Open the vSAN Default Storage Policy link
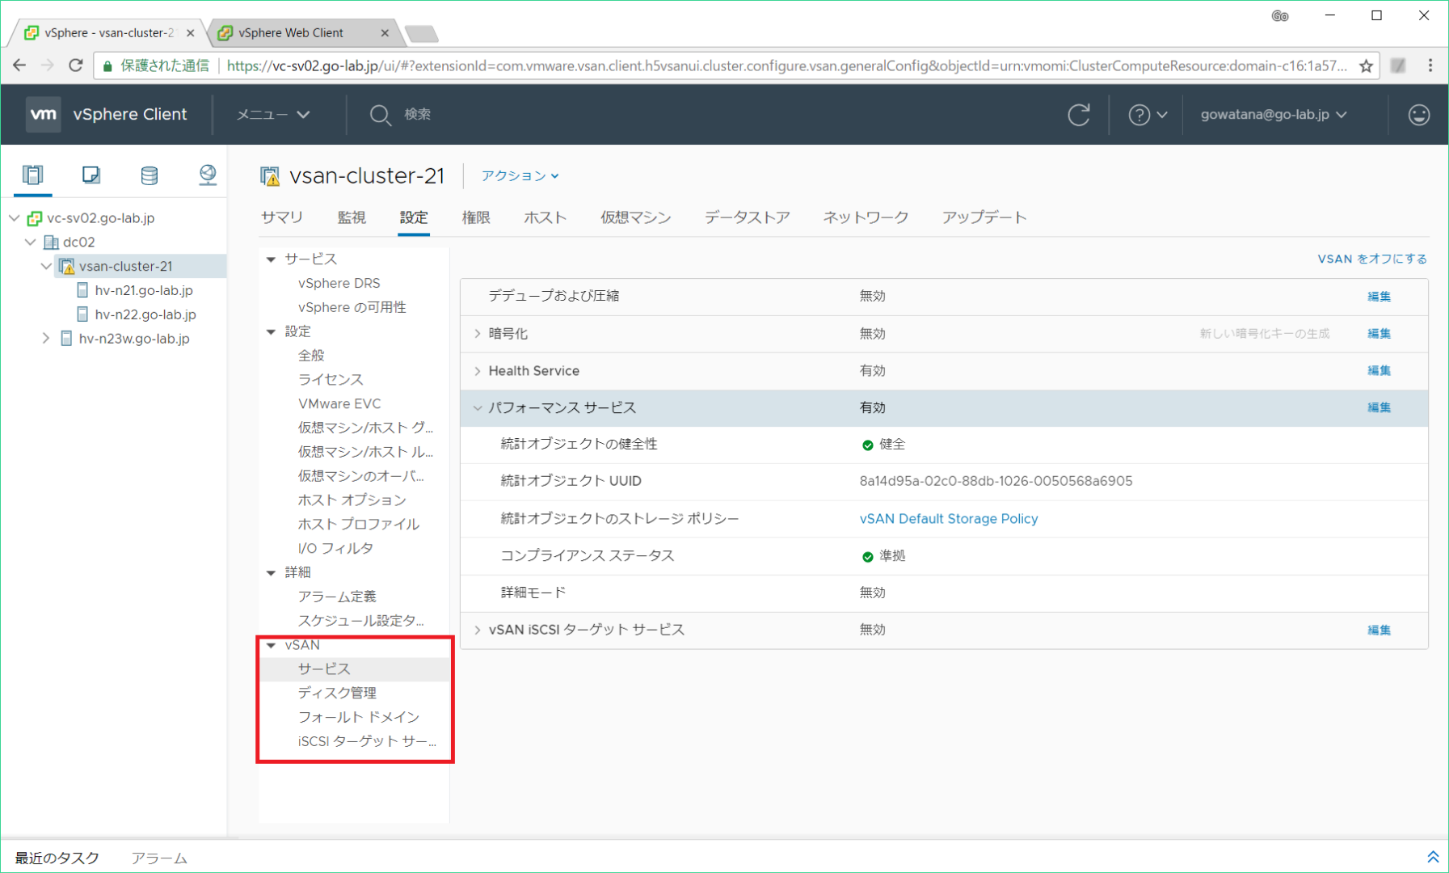 click(949, 519)
